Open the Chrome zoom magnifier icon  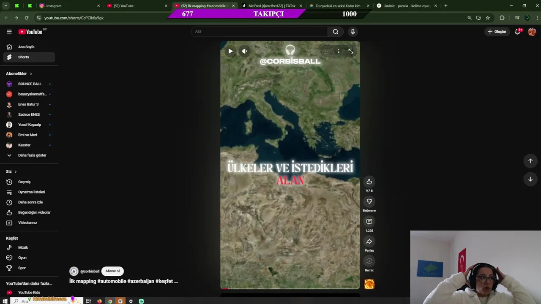point(469,18)
